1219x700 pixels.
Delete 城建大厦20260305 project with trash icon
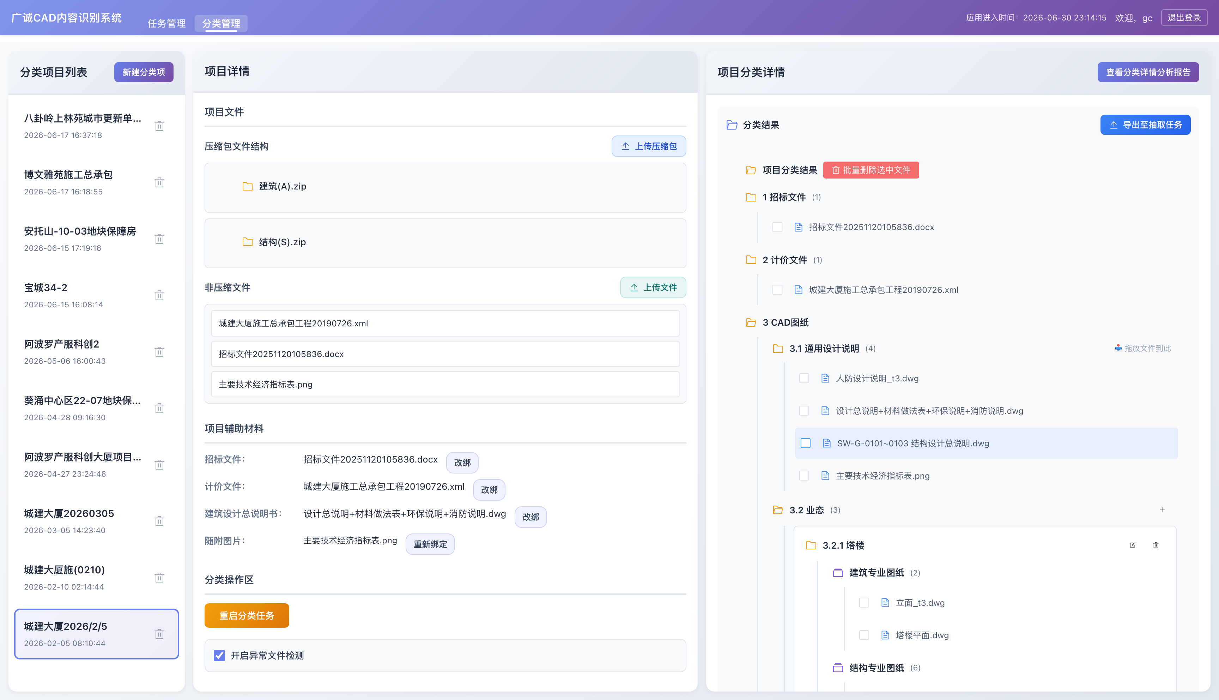[159, 521]
